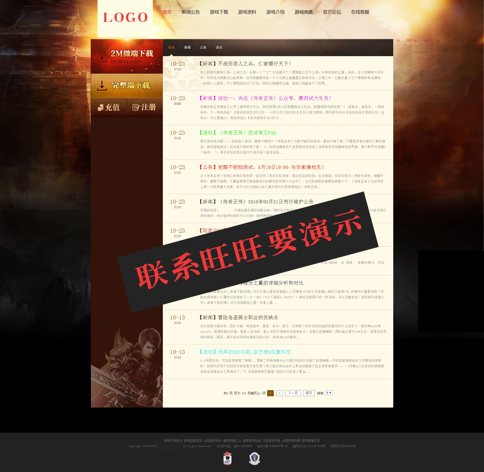Go to 在线客服 nav item
This screenshot has height=472, width=484.
pyautogui.click(x=360, y=12)
